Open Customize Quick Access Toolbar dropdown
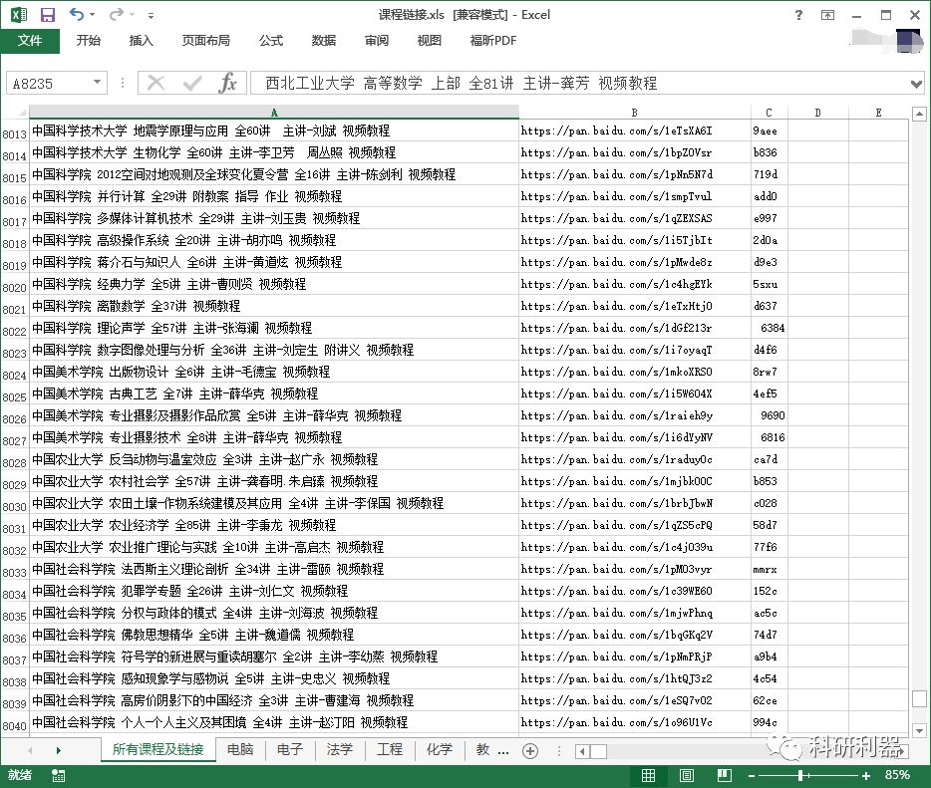 [151, 15]
